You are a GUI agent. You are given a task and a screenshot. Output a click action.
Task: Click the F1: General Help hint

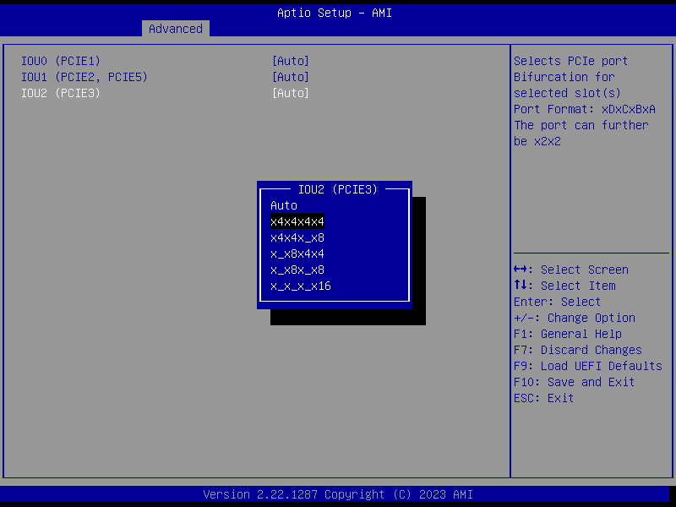pos(567,334)
